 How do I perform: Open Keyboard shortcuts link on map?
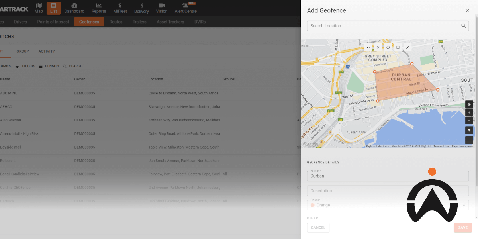[x=378, y=146]
